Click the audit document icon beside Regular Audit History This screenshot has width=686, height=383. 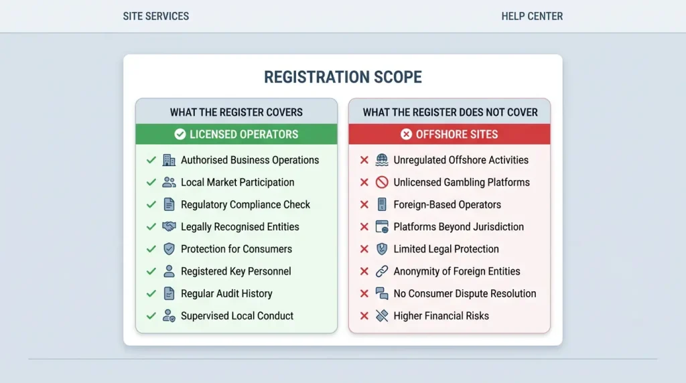point(169,293)
